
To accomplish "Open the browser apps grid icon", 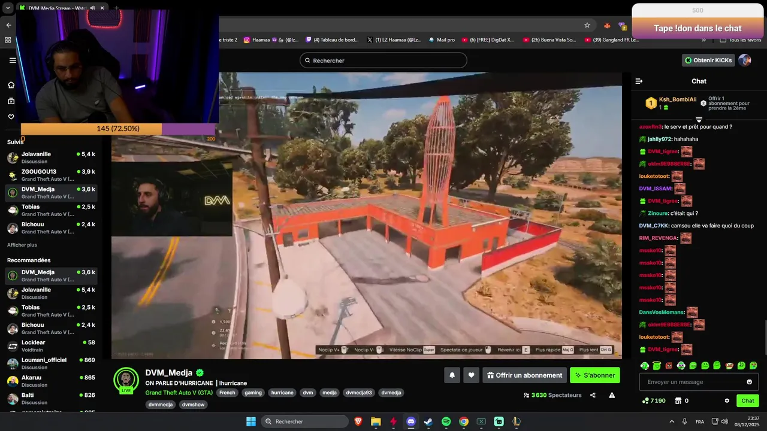I will (8, 40).
